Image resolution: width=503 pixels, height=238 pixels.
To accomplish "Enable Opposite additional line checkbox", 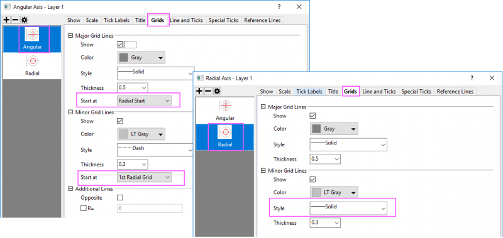I will (120, 198).
